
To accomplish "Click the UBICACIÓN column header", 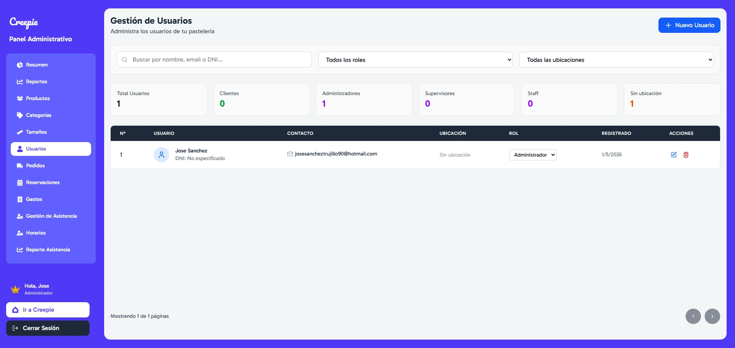I will point(453,133).
